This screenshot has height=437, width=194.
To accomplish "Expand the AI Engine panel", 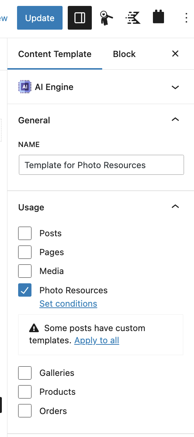I will pos(101,87).
